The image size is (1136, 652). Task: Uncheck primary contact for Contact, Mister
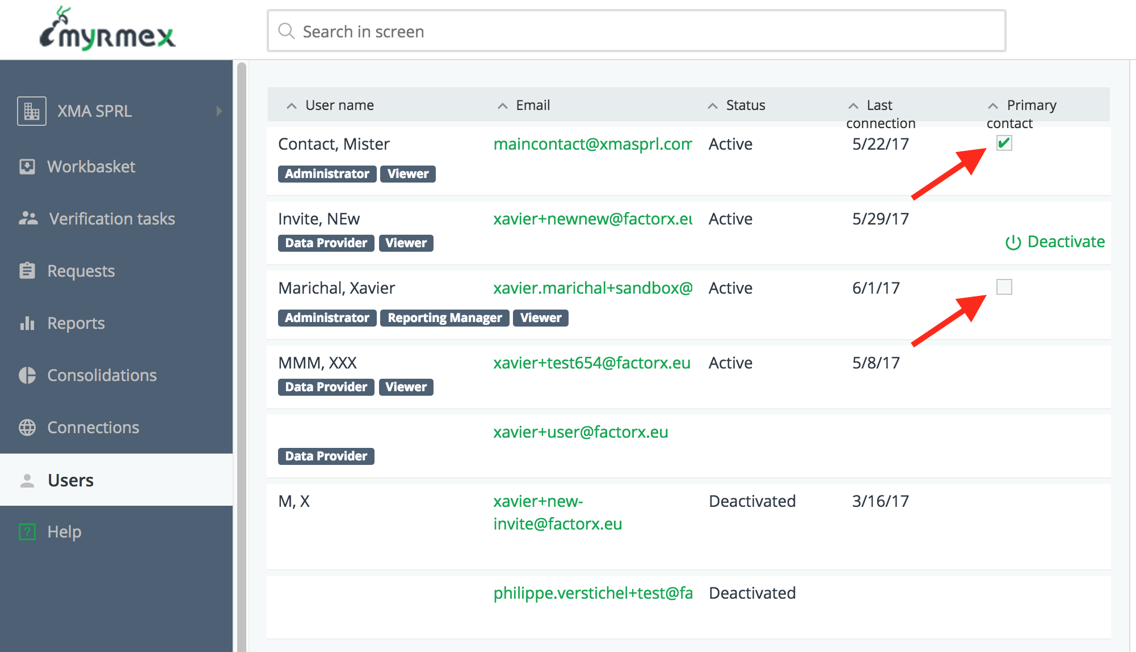(1004, 143)
